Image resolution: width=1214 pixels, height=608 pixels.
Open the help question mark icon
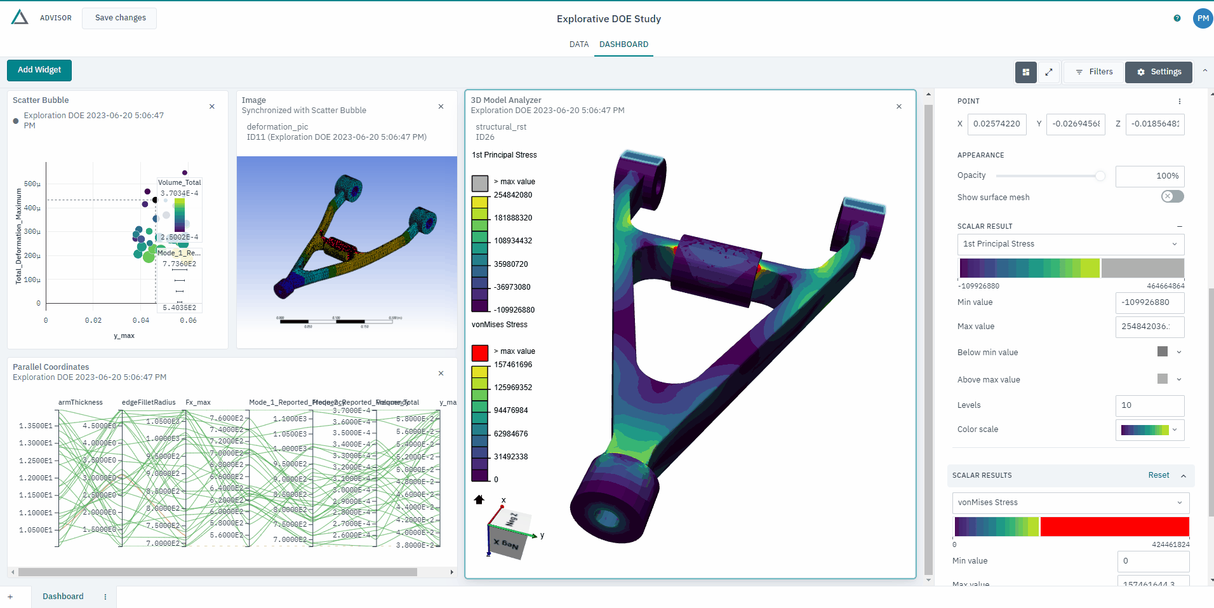[x=1177, y=18]
